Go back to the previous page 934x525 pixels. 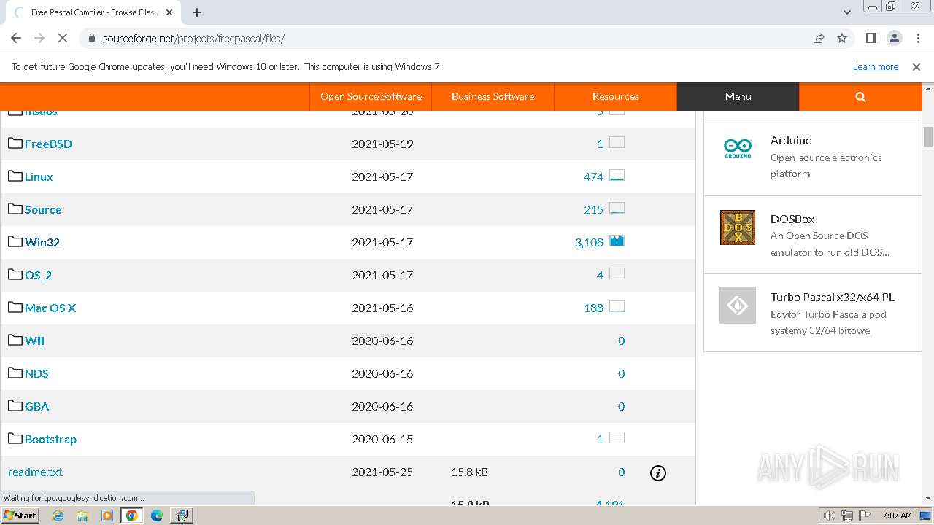tap(16, 38)
